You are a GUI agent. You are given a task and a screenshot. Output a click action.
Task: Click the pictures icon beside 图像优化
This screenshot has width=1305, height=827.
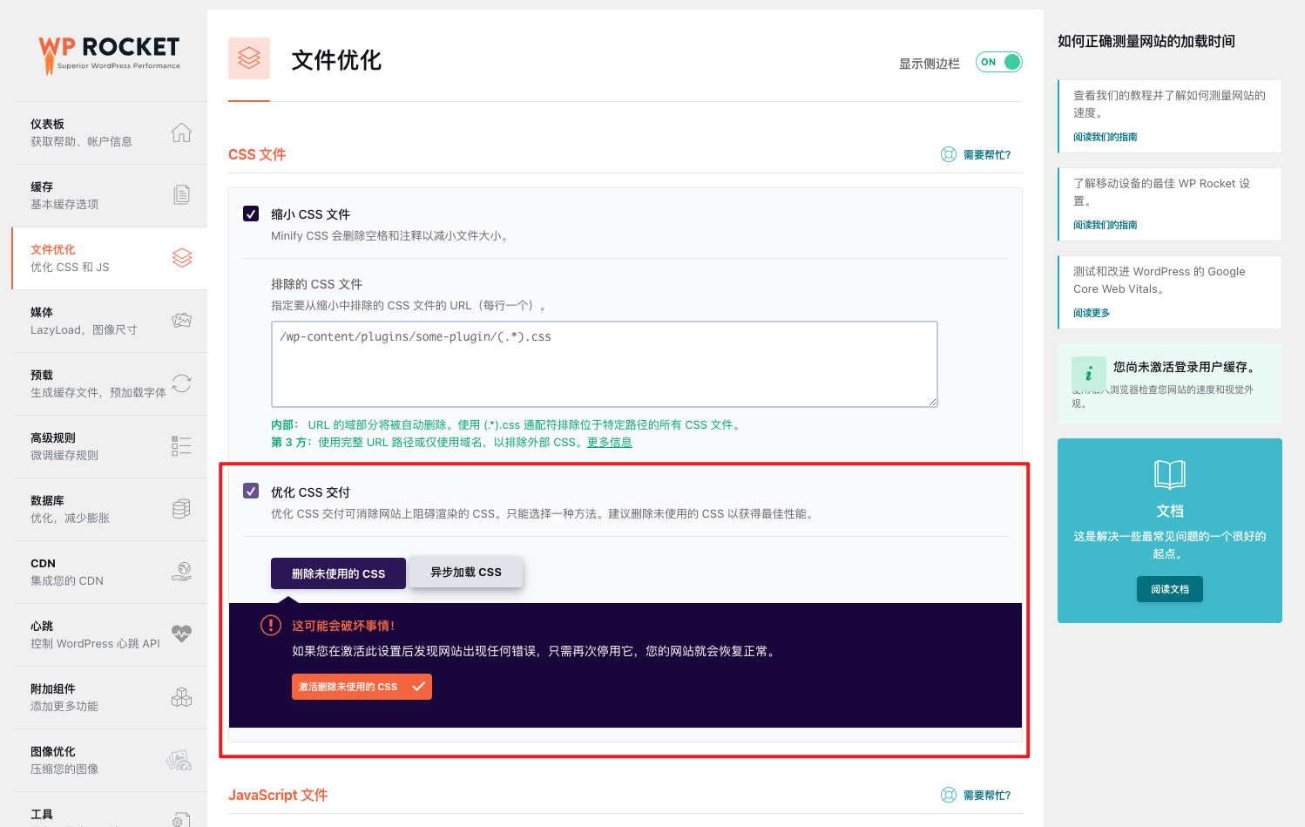pos(179,760)
